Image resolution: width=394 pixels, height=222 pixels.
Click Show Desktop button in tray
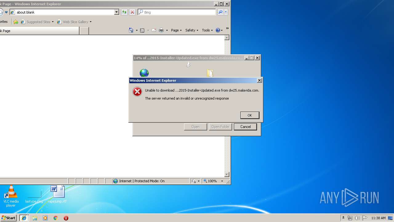click(391, 218)
